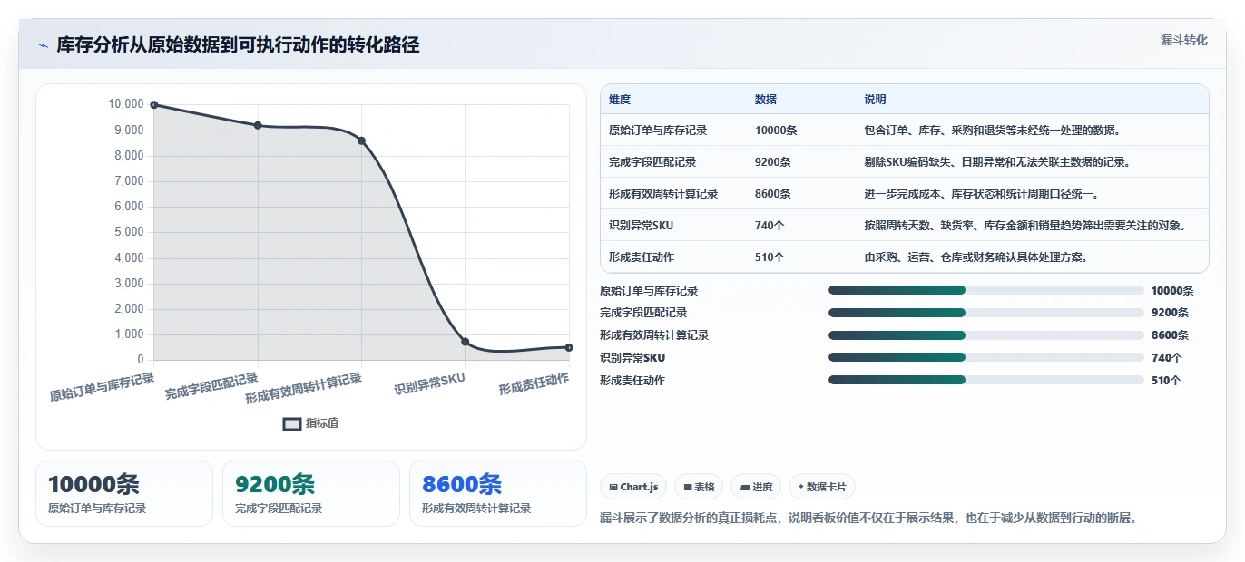Click the 5,000 y-axis label
The width and height of the screenshot is (1245, 562).
pos(129,232)
